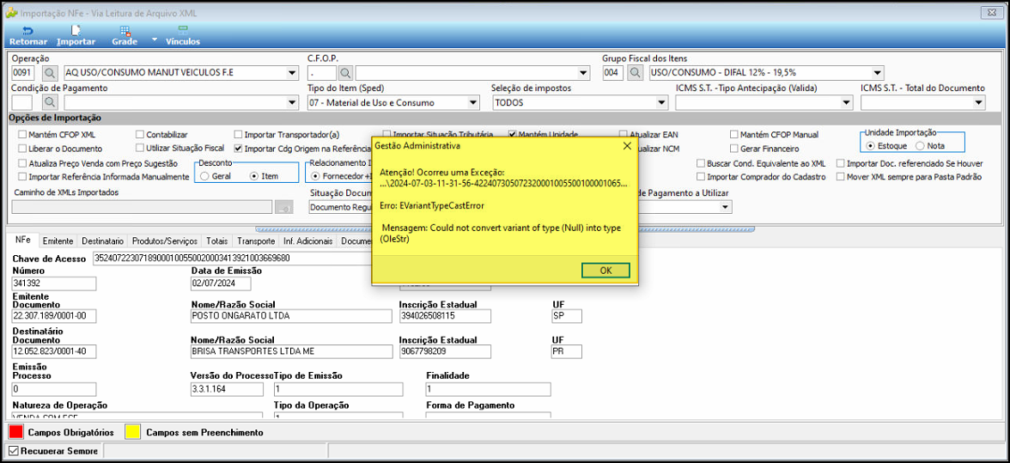This screenshot has height=463, width=1010.
Task: Open Tipo do Item (Sped) dropdown
Action: tap(473, 101)
